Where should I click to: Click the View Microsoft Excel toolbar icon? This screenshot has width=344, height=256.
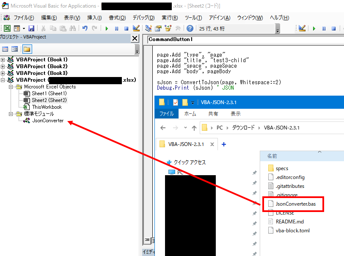[7, 28]
